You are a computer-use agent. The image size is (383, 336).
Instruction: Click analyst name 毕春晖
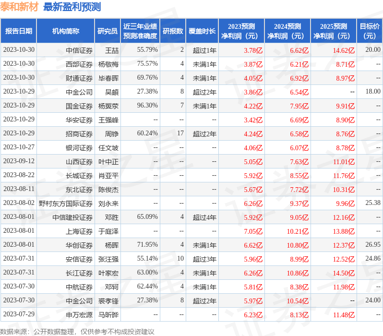pos(108,78)
